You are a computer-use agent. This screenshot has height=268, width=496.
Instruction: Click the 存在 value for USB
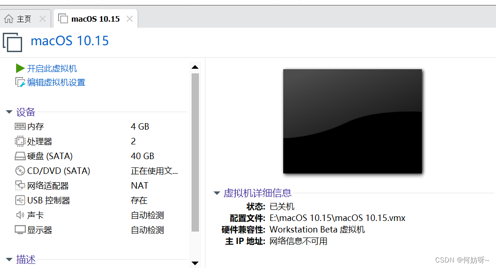[x=139, y=200]
